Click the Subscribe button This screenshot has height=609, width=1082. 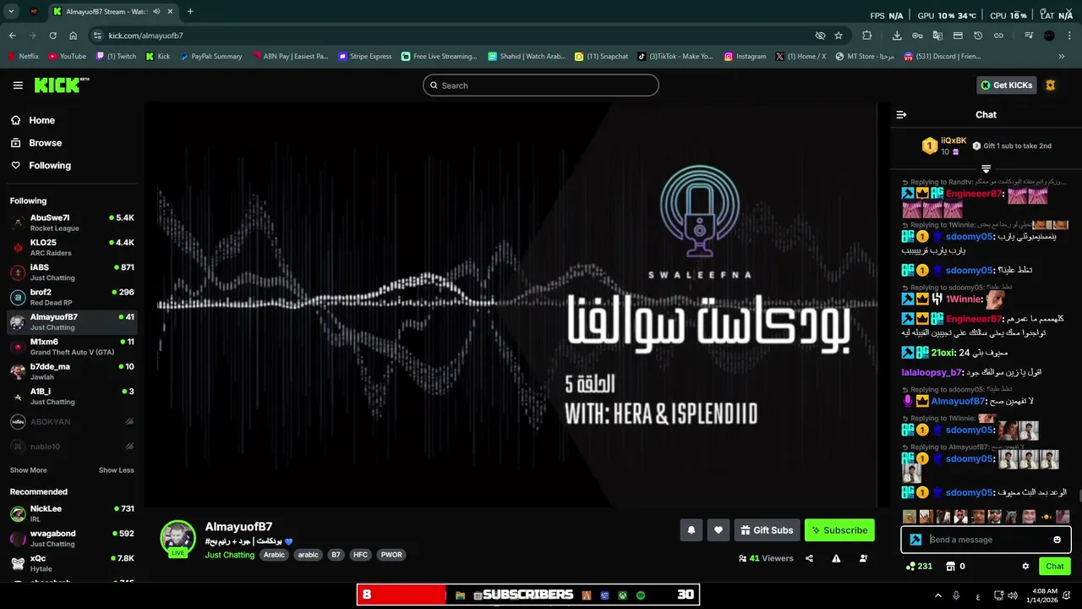pyautogui.click(x=839, y=530)
